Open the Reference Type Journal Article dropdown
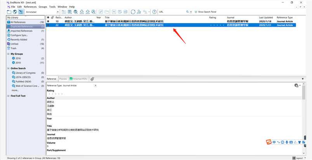The image size is (312, 160). pyautogui.click(x=95, y=86)
